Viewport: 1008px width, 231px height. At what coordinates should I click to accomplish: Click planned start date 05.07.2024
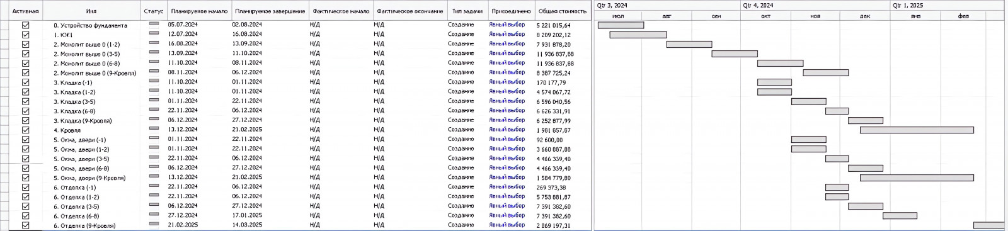coord(183,25)
